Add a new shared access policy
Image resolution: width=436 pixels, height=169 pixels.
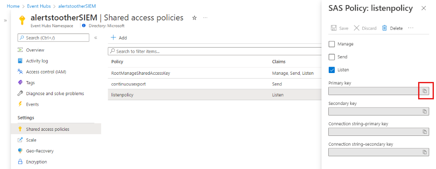tap(119, 38)
